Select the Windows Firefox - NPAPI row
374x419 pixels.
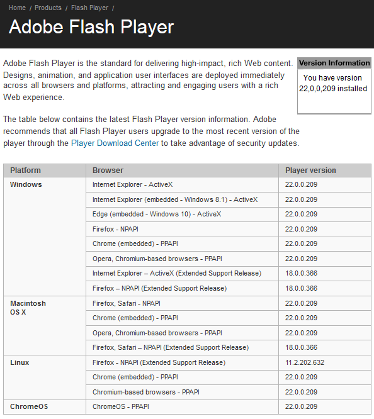229,229
